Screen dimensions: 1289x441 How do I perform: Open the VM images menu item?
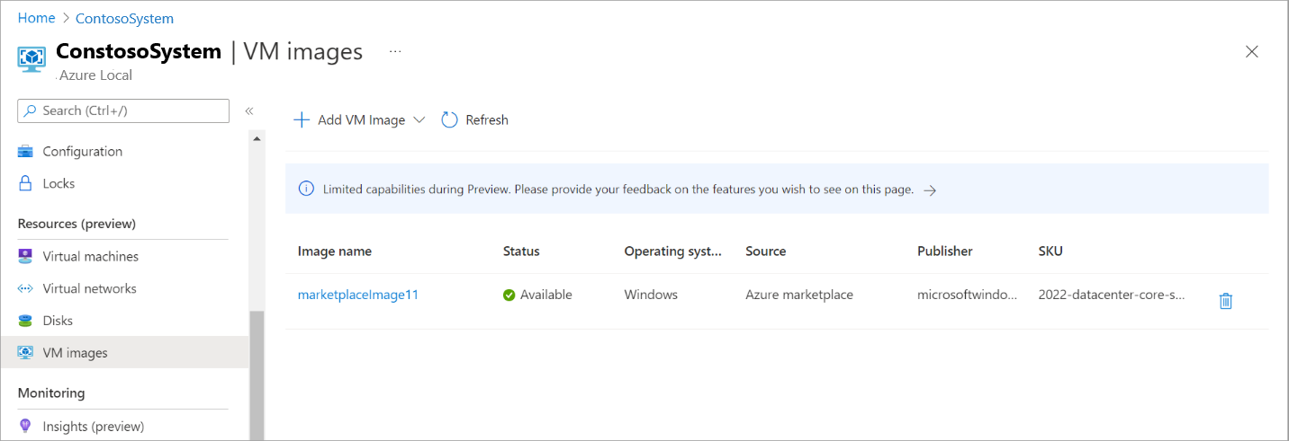coord(75,353)
